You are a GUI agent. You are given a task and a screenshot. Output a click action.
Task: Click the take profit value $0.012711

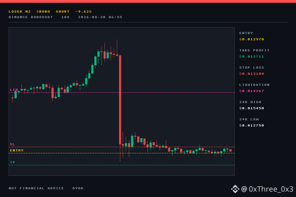[252, 56]
